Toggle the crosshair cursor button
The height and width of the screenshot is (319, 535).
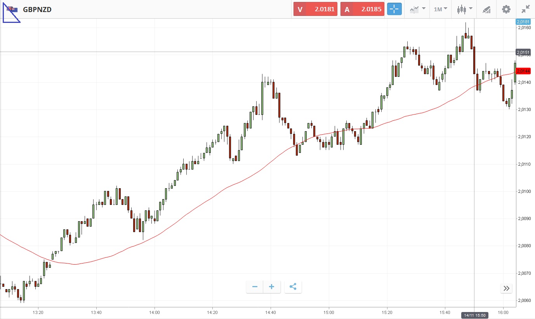click(x=394, y=9)
